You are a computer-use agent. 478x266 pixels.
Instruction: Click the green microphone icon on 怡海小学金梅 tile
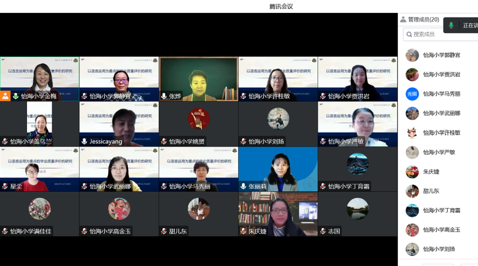pos(15,96)
